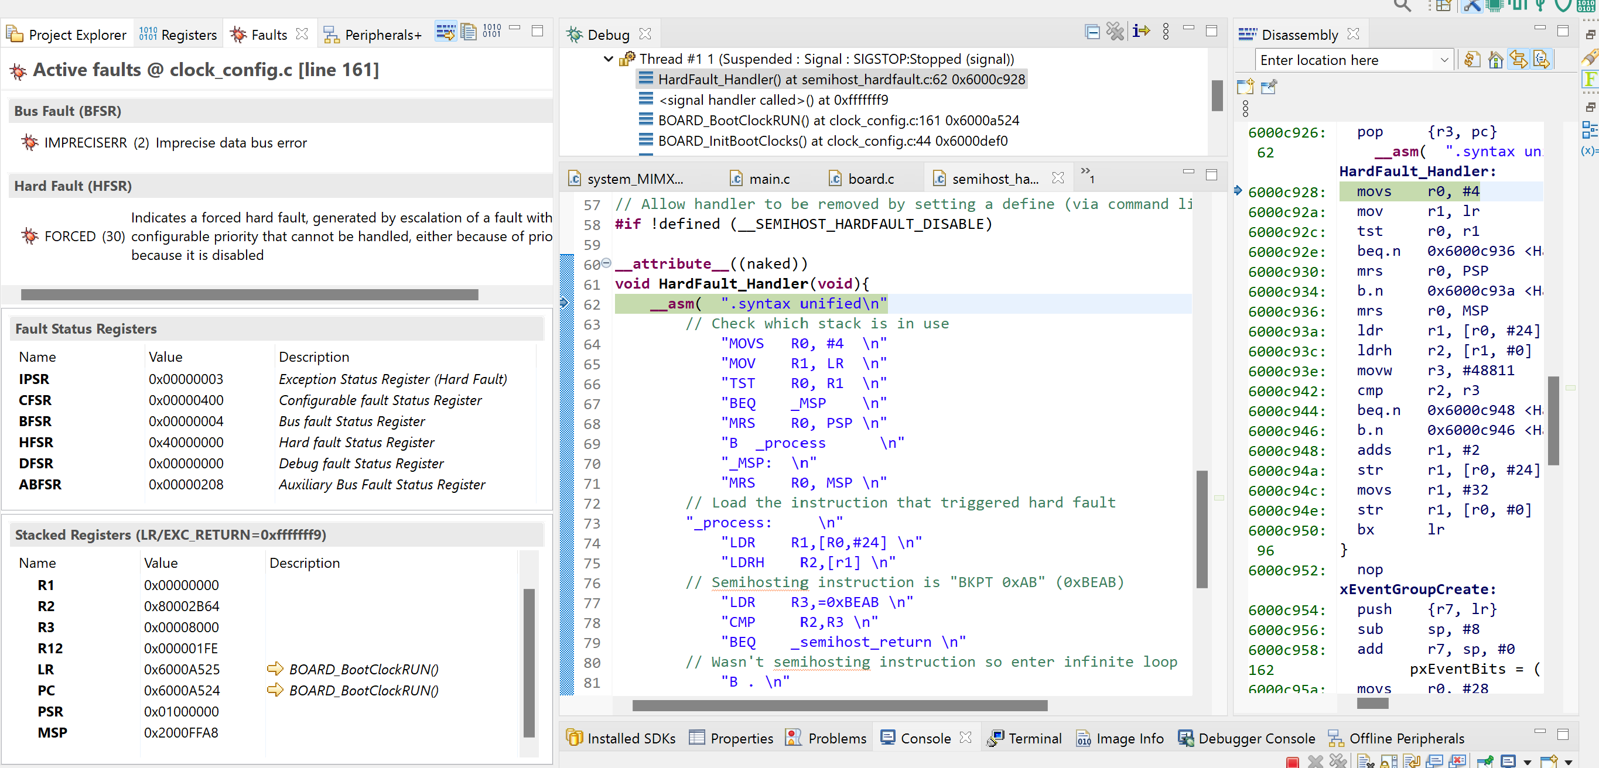Toggle Show Source in Disassembly view
The height and width of the screenshot is (768, 1599).
click(1541, 60)
